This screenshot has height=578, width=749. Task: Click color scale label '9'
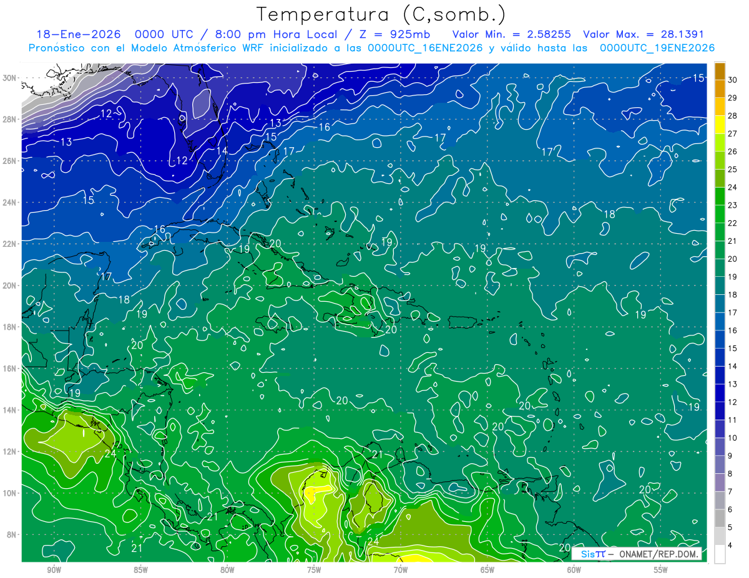pyautogui.click(x=730, y=456)
